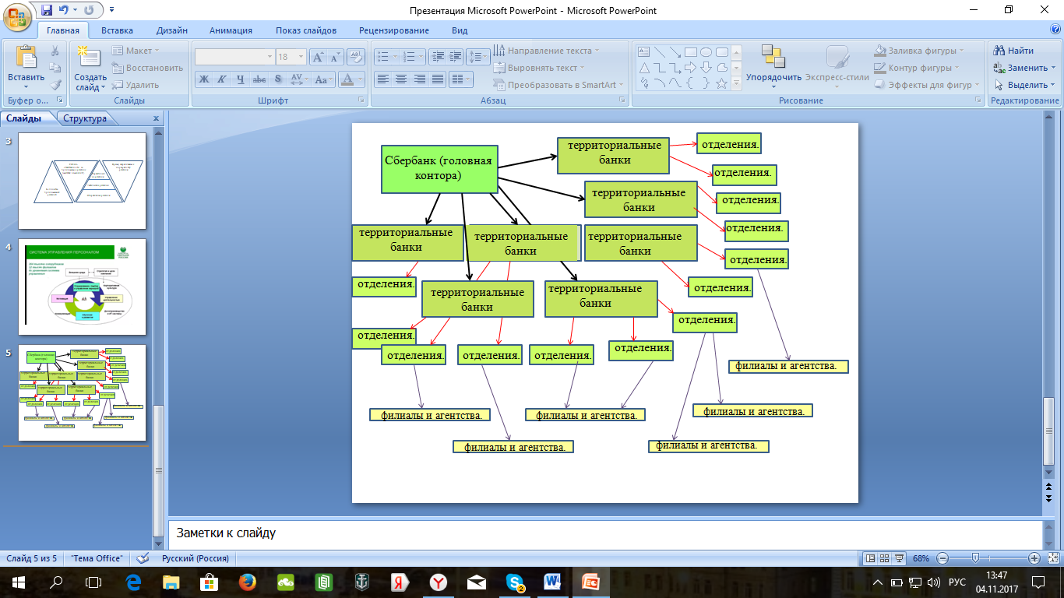Toggle strikethrough formatting (abc)
The width and height of the screenshot is (1064, 598).
point(259,79)
